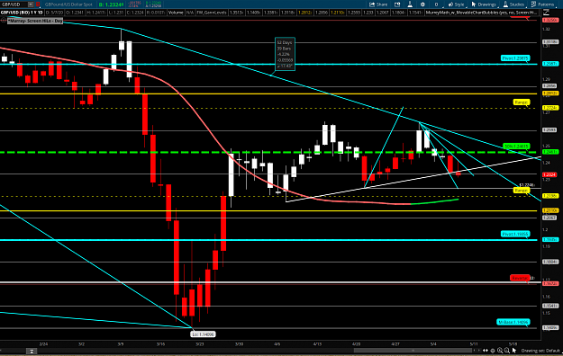Screen dimensions: 563x356
Task: Click the flask icon beside the gear
Action: click(410, 4)
